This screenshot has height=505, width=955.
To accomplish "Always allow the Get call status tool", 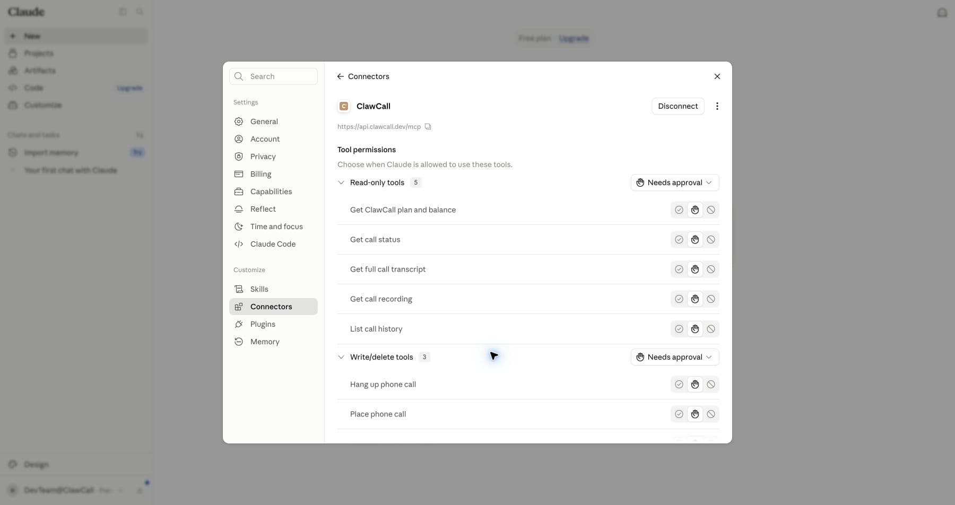I will tap(679, 240).
